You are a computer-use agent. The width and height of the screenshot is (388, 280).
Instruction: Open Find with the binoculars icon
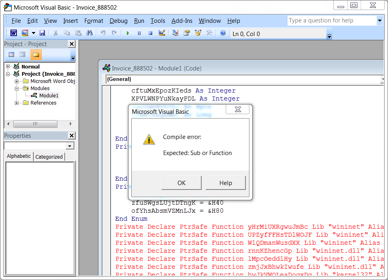[x=89, y=33]
